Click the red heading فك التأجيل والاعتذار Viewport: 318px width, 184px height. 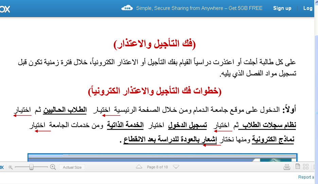(x=155, y=44)
